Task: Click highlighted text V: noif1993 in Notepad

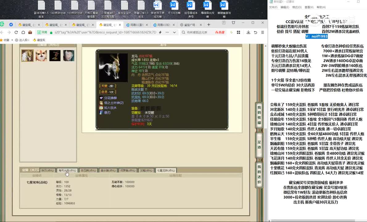Action: (316, 36)
